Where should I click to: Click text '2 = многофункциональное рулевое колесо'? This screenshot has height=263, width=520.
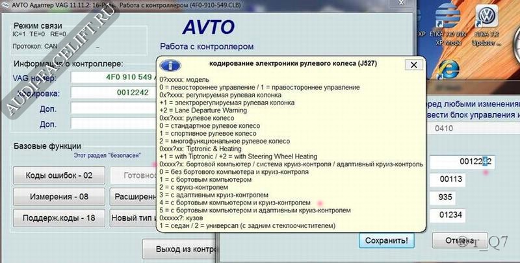[224, 141]
